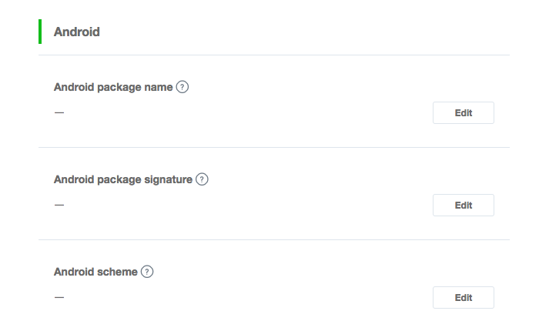Viewport: 539px width, 331px height.
Task: Click the empty dash value under Android scheme
Action: tap(59, 297)
